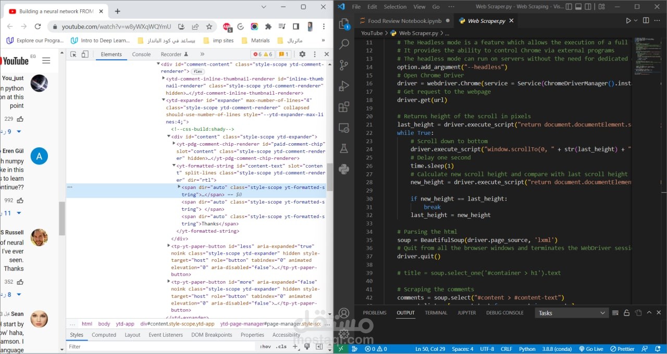
Task: Open the File menu in VS Code
Action: click(356, 7)
